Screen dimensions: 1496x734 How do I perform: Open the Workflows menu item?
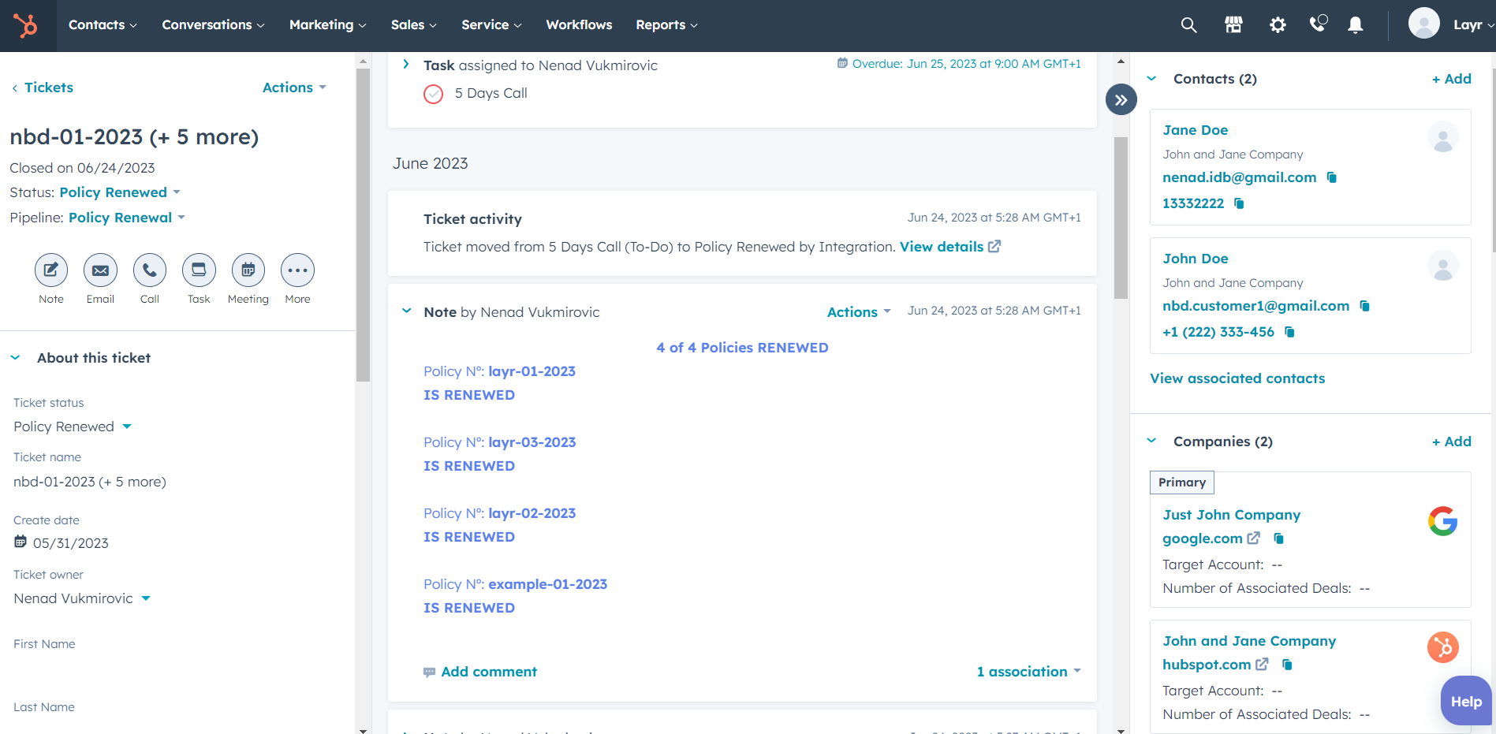coord(579,25)
